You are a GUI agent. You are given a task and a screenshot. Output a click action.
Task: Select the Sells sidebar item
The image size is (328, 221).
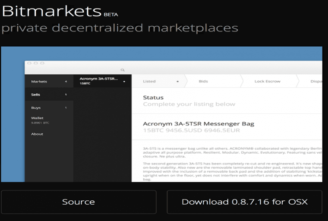coord(49,95)
